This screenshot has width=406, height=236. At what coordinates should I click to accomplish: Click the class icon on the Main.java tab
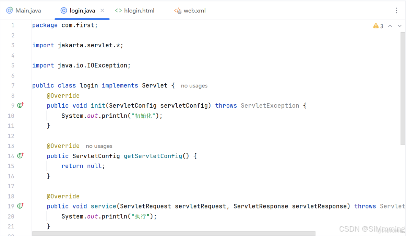(9, 10)
